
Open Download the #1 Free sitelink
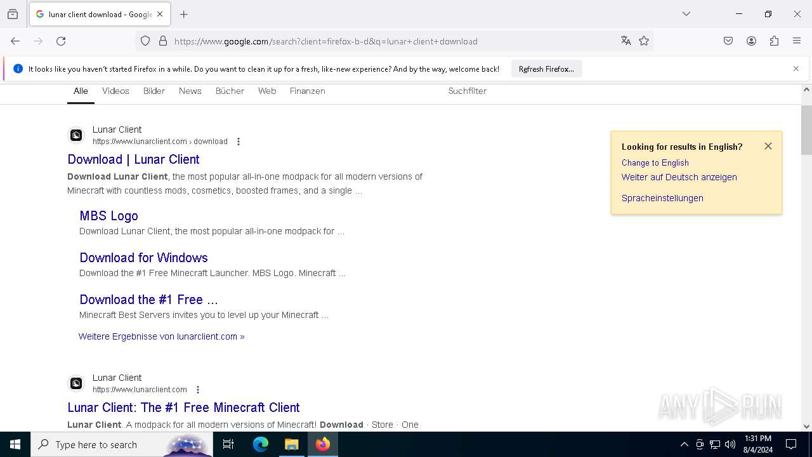tap(148, 300)
